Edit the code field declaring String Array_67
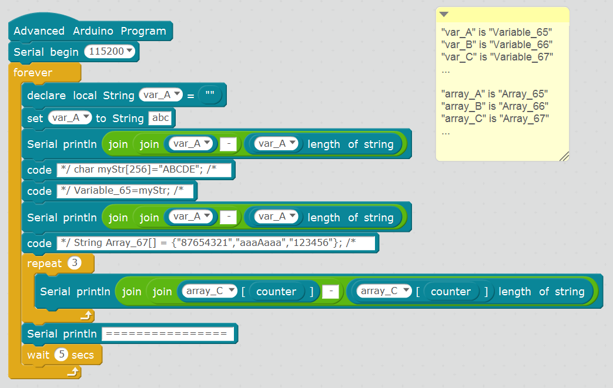This screenshot has width=613, height=388. click(x=215, y=243)
